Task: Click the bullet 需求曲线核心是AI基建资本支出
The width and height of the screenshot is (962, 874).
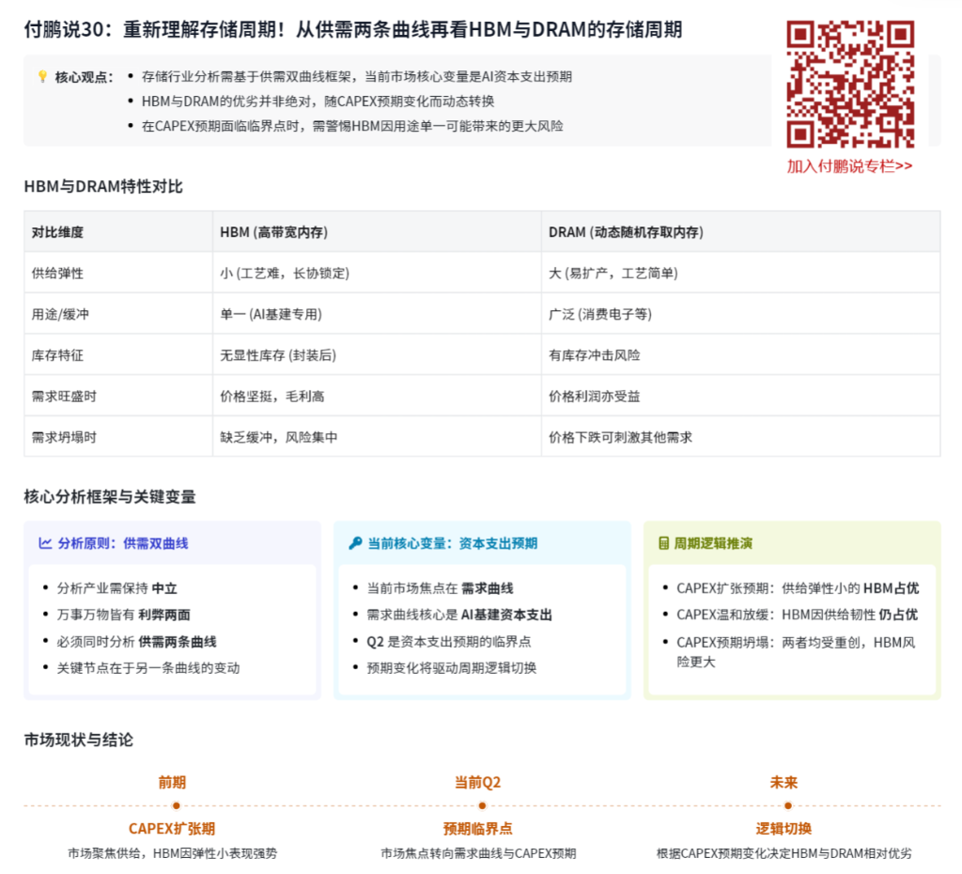Action: pos(459,615)
